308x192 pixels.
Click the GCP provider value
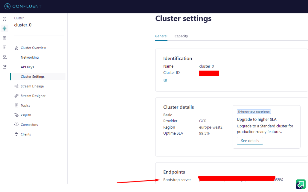pyautogui.click(x=203, y=121)
